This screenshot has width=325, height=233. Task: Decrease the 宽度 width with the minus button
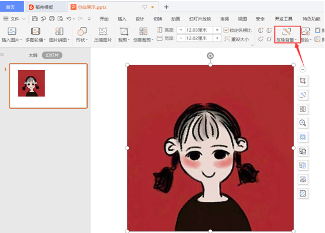click(181, 38)
